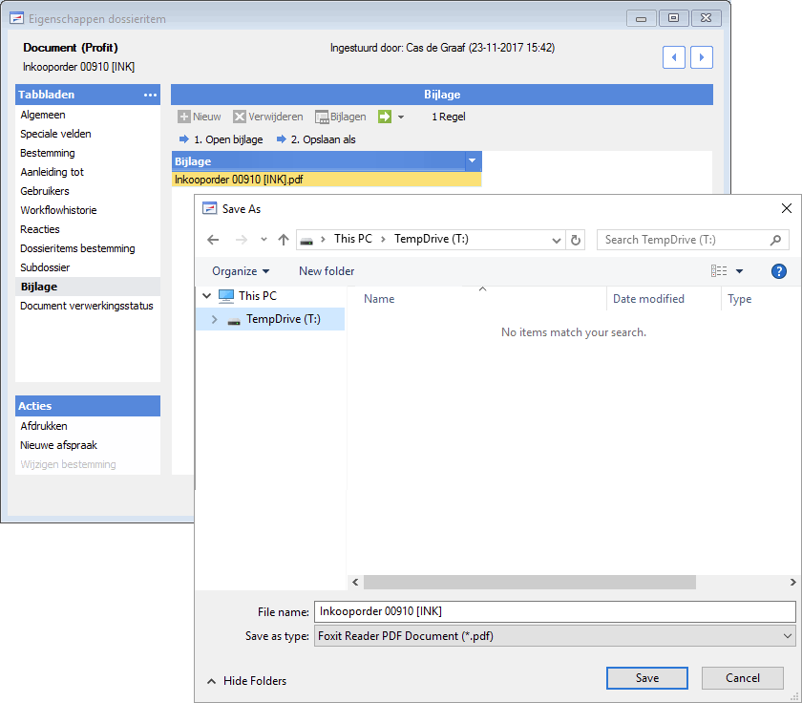This screenshot has width=802, height=703.
Task: Click the Verwijderen delete icon
Action: tap(240, 117)
